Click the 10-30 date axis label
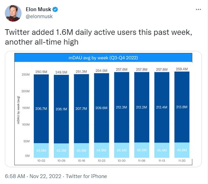 (x=121, y=161)
